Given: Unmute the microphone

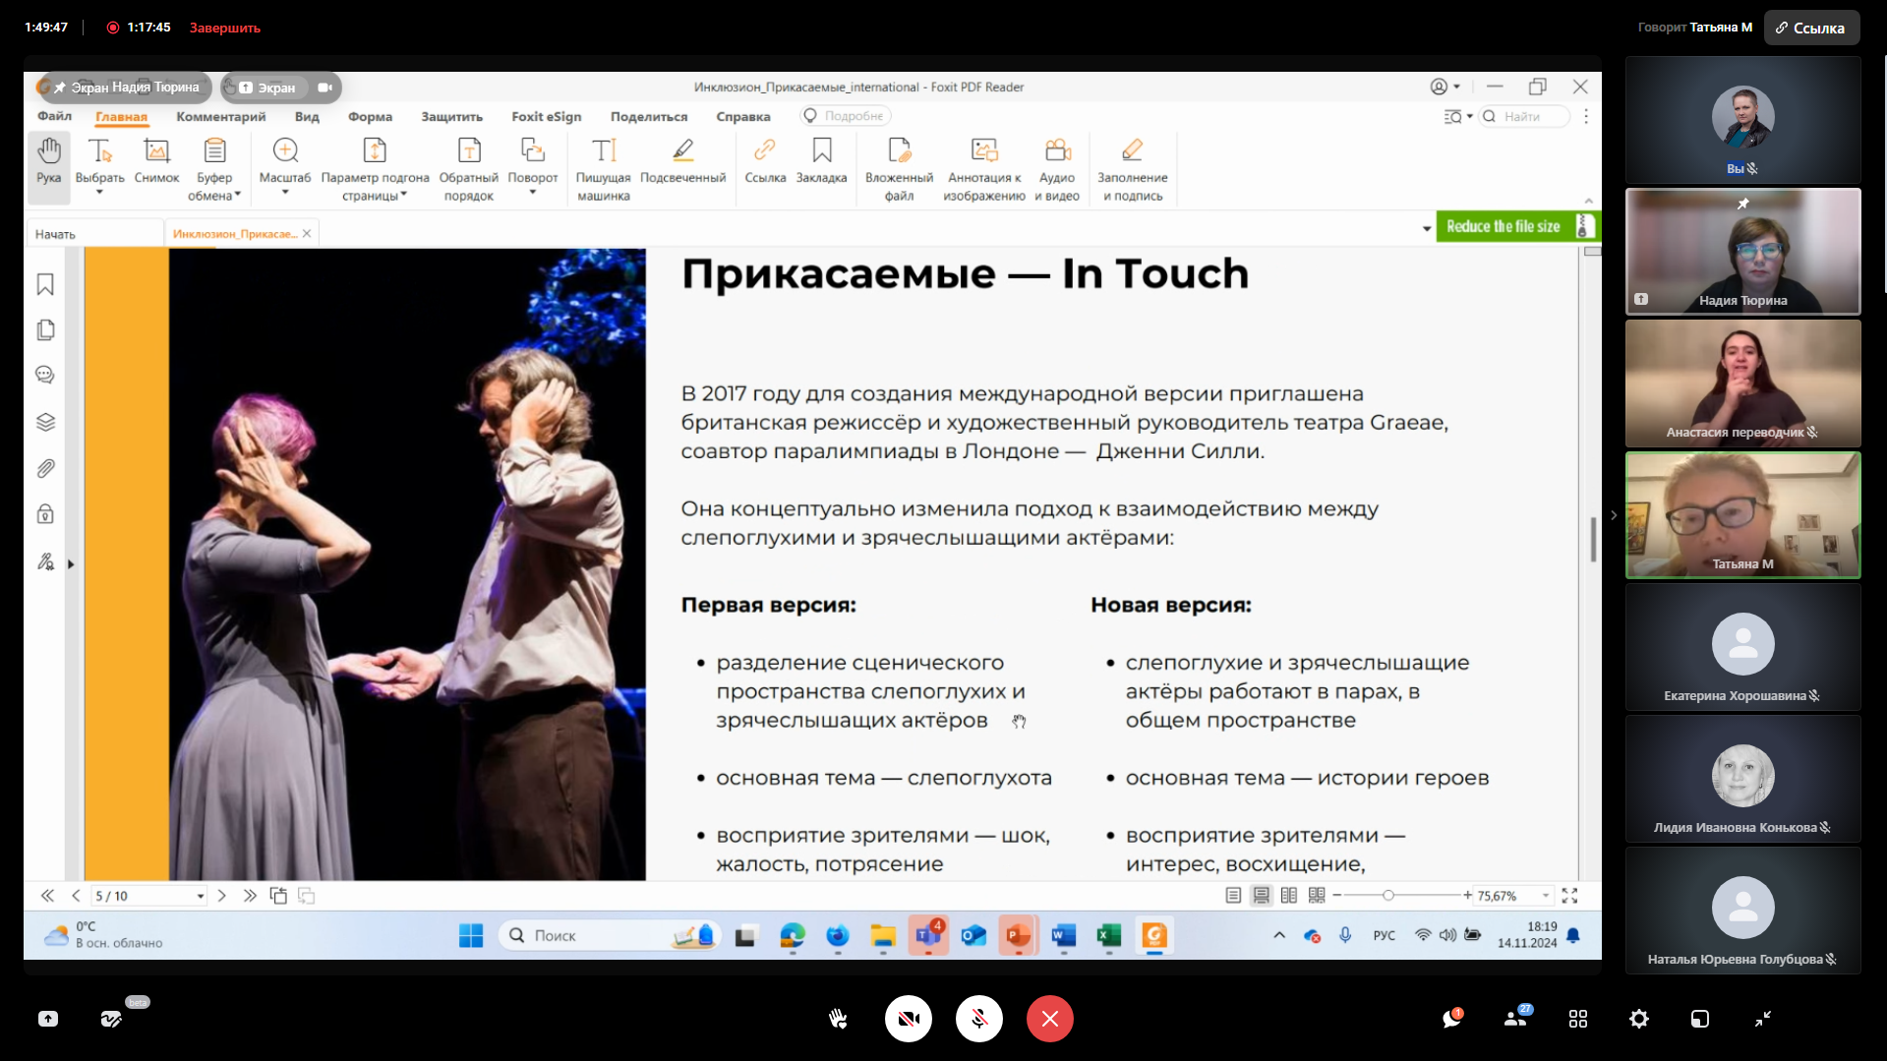Looking at the screenshot, I should point(978,1019).
